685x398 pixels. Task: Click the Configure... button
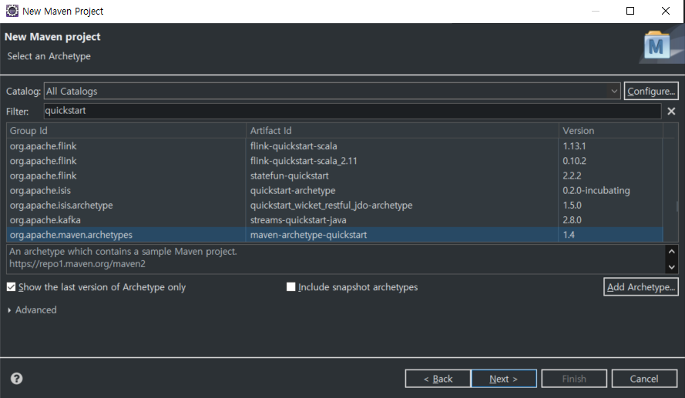pyautogui.click(x=651, y=91)
